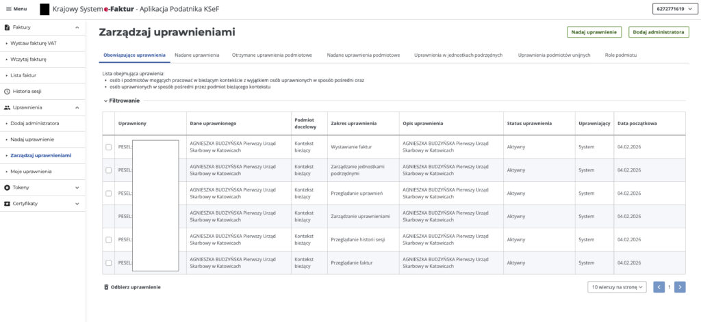Click the Historia sesji clock icon
This screenshot has height=322, width=701.
pos(7,91)
